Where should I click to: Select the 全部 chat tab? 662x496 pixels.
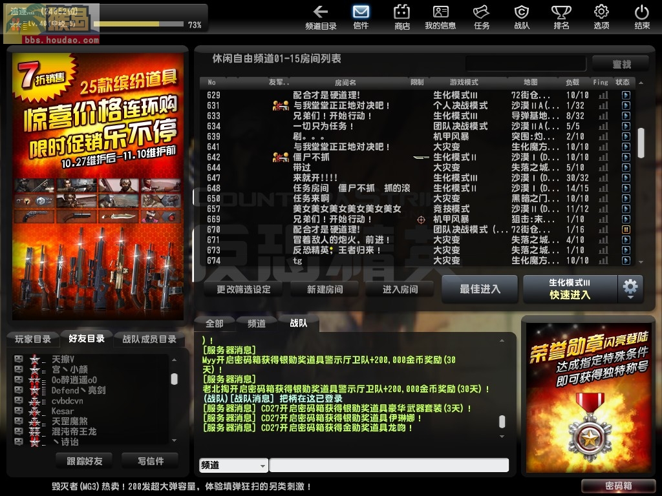(215, 324)
